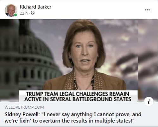Image resolution: width=158 pixels, height=127 pixels.
Task: Click the green online status dot
Action: click(x=15, y=15)
